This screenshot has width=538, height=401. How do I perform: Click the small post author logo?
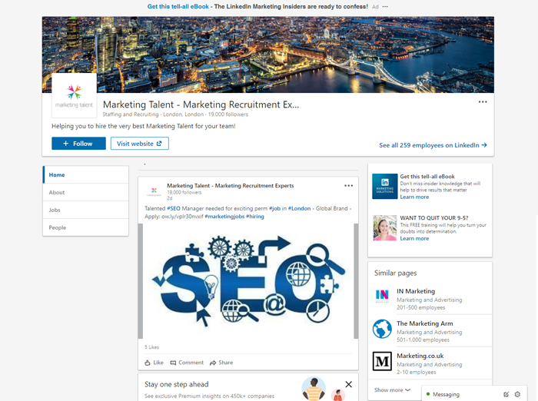coord(154,191)
